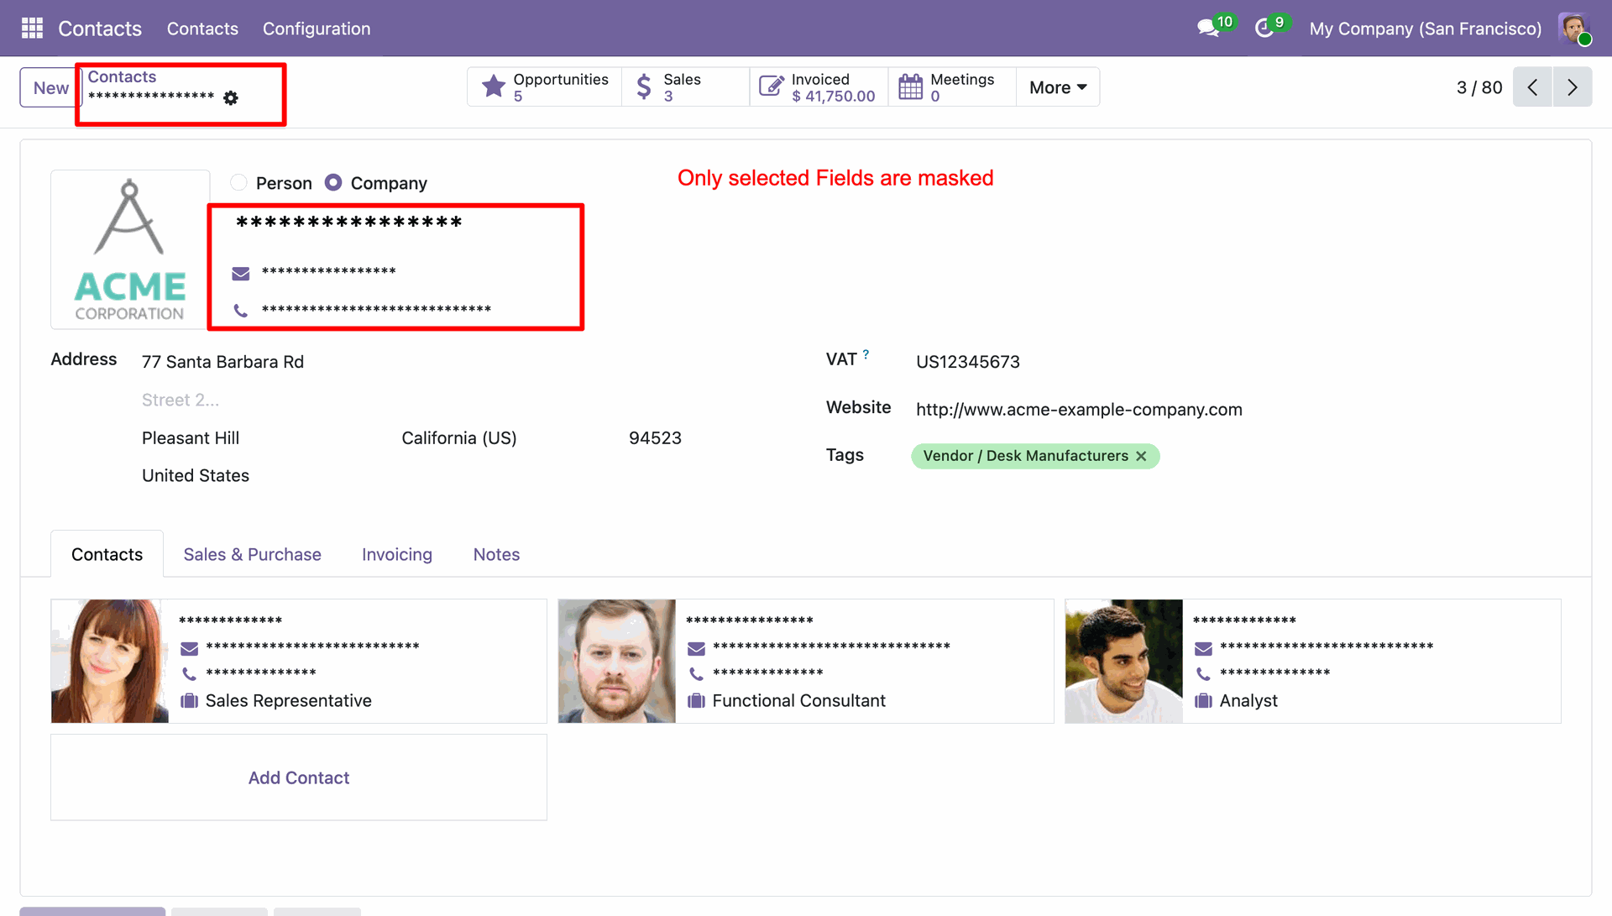This screenshot has height=916, width=1612.
Task: Click the gear actions icon near breadcrumb
Action: [231, 98]
